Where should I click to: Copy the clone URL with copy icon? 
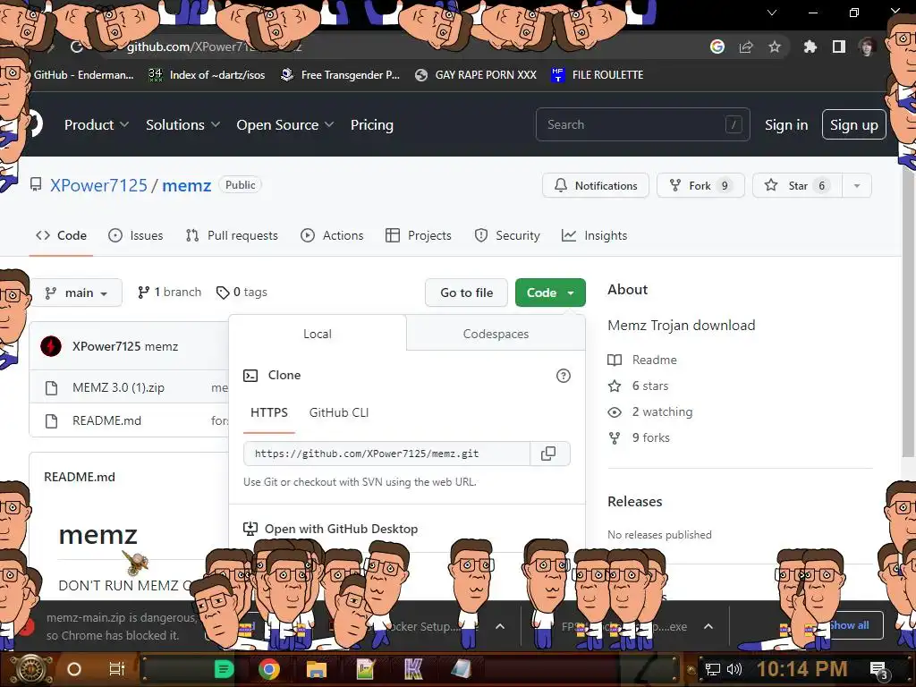coord(548,454)
